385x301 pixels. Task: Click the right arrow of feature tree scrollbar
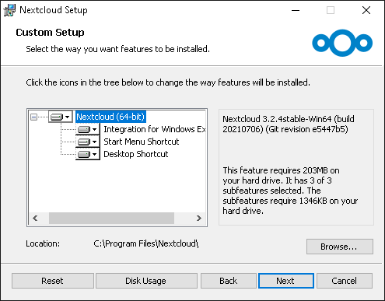[199, 219]
